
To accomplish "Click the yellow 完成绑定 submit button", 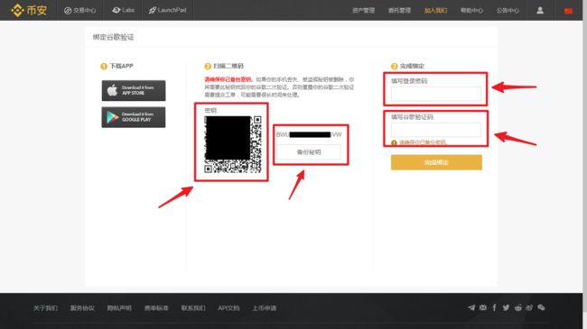I will (x=436, y=162).
